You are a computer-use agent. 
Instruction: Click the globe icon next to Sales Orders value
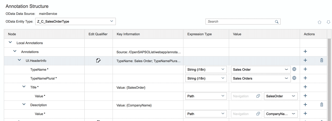tap(294, 78)
